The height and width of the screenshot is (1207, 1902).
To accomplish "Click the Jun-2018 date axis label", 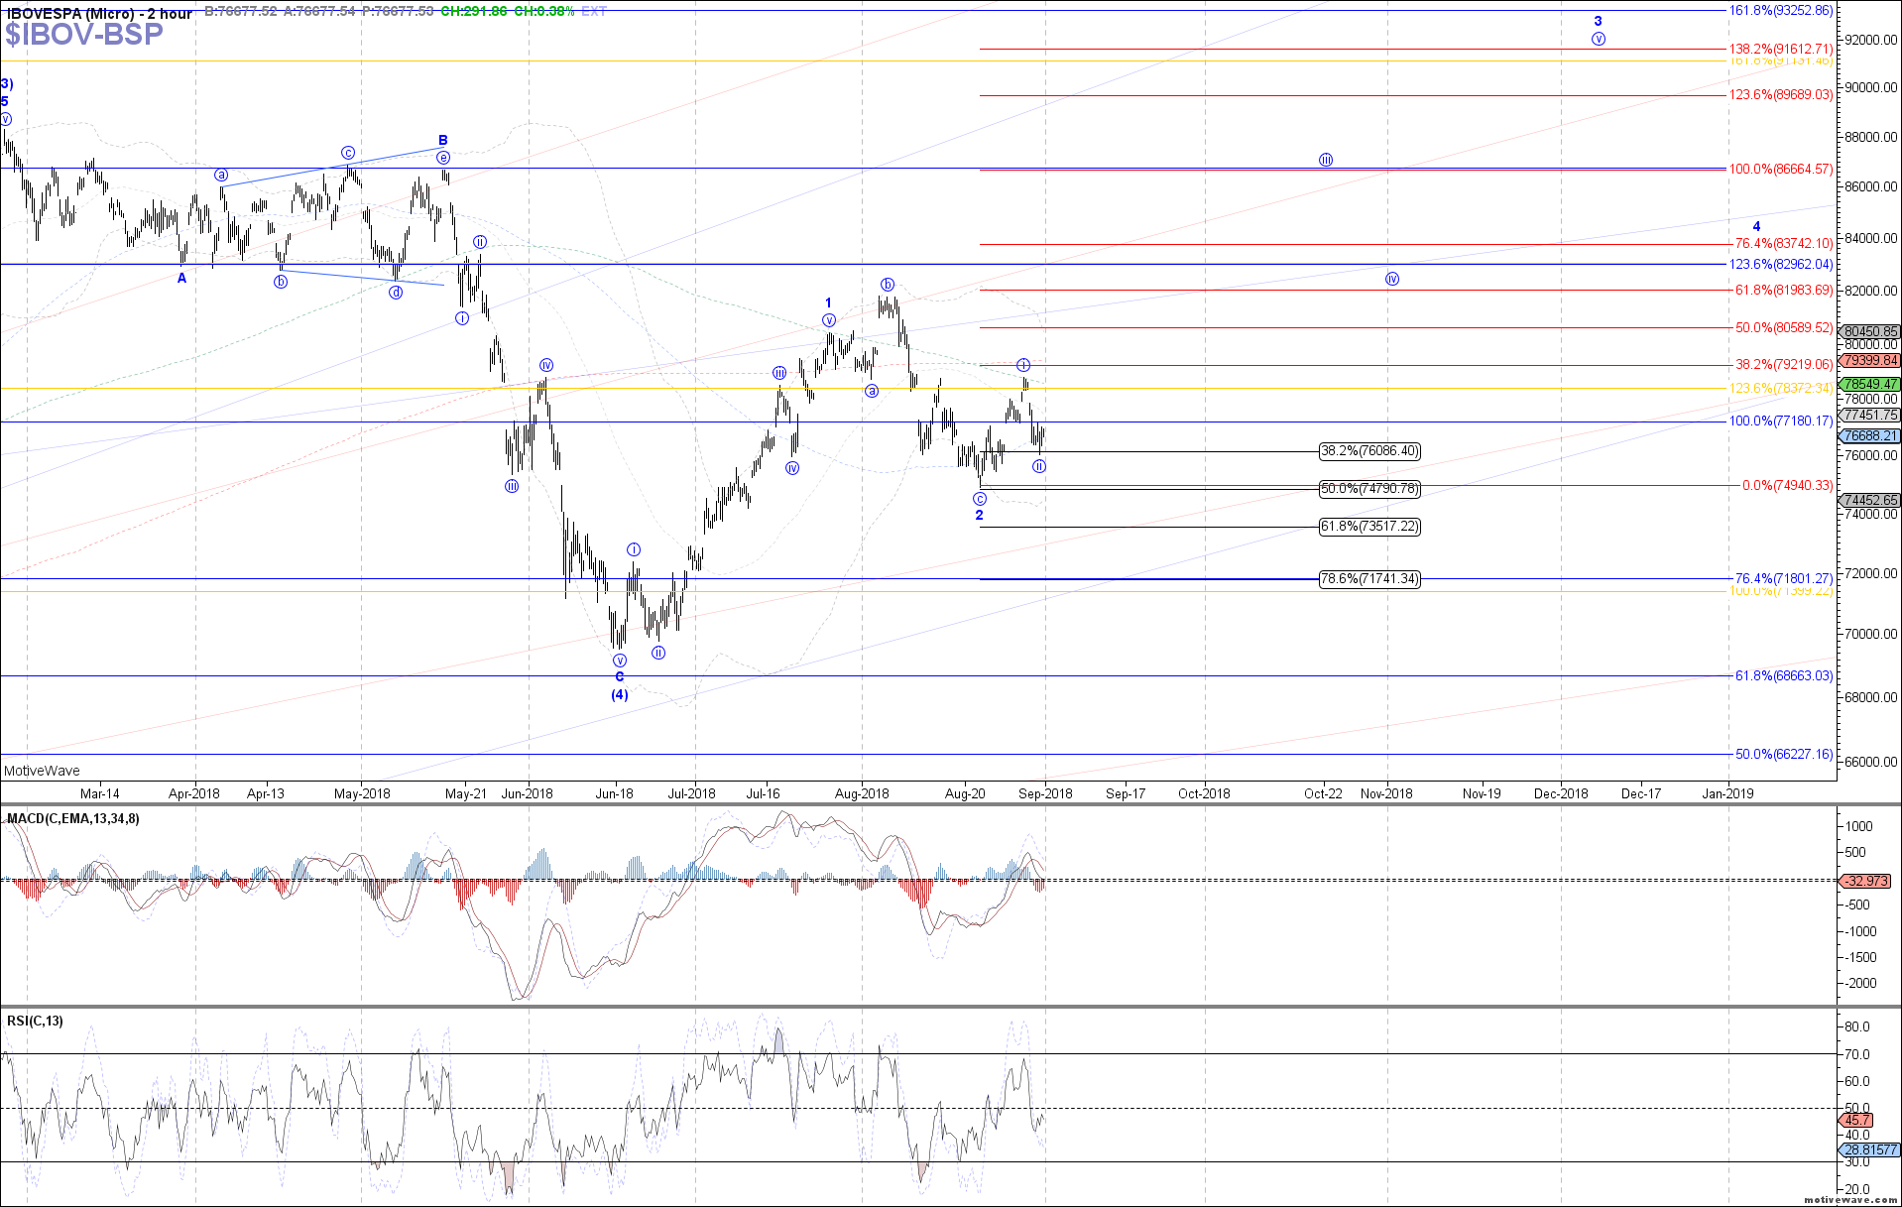I will pos(527,793).
